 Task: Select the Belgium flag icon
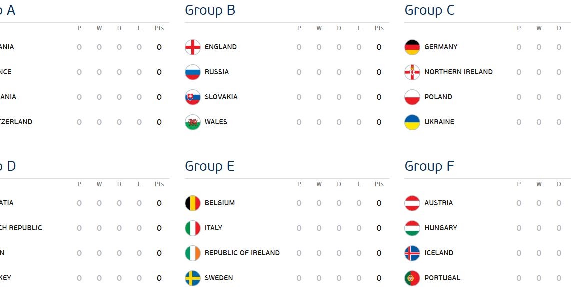194,203
